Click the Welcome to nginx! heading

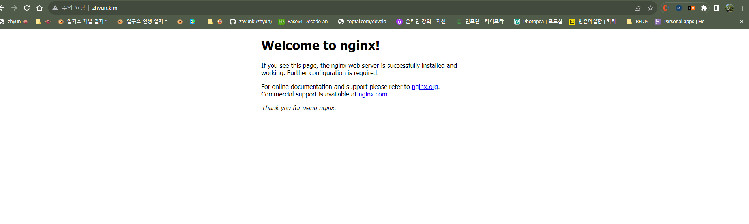[x=320, y=46]
